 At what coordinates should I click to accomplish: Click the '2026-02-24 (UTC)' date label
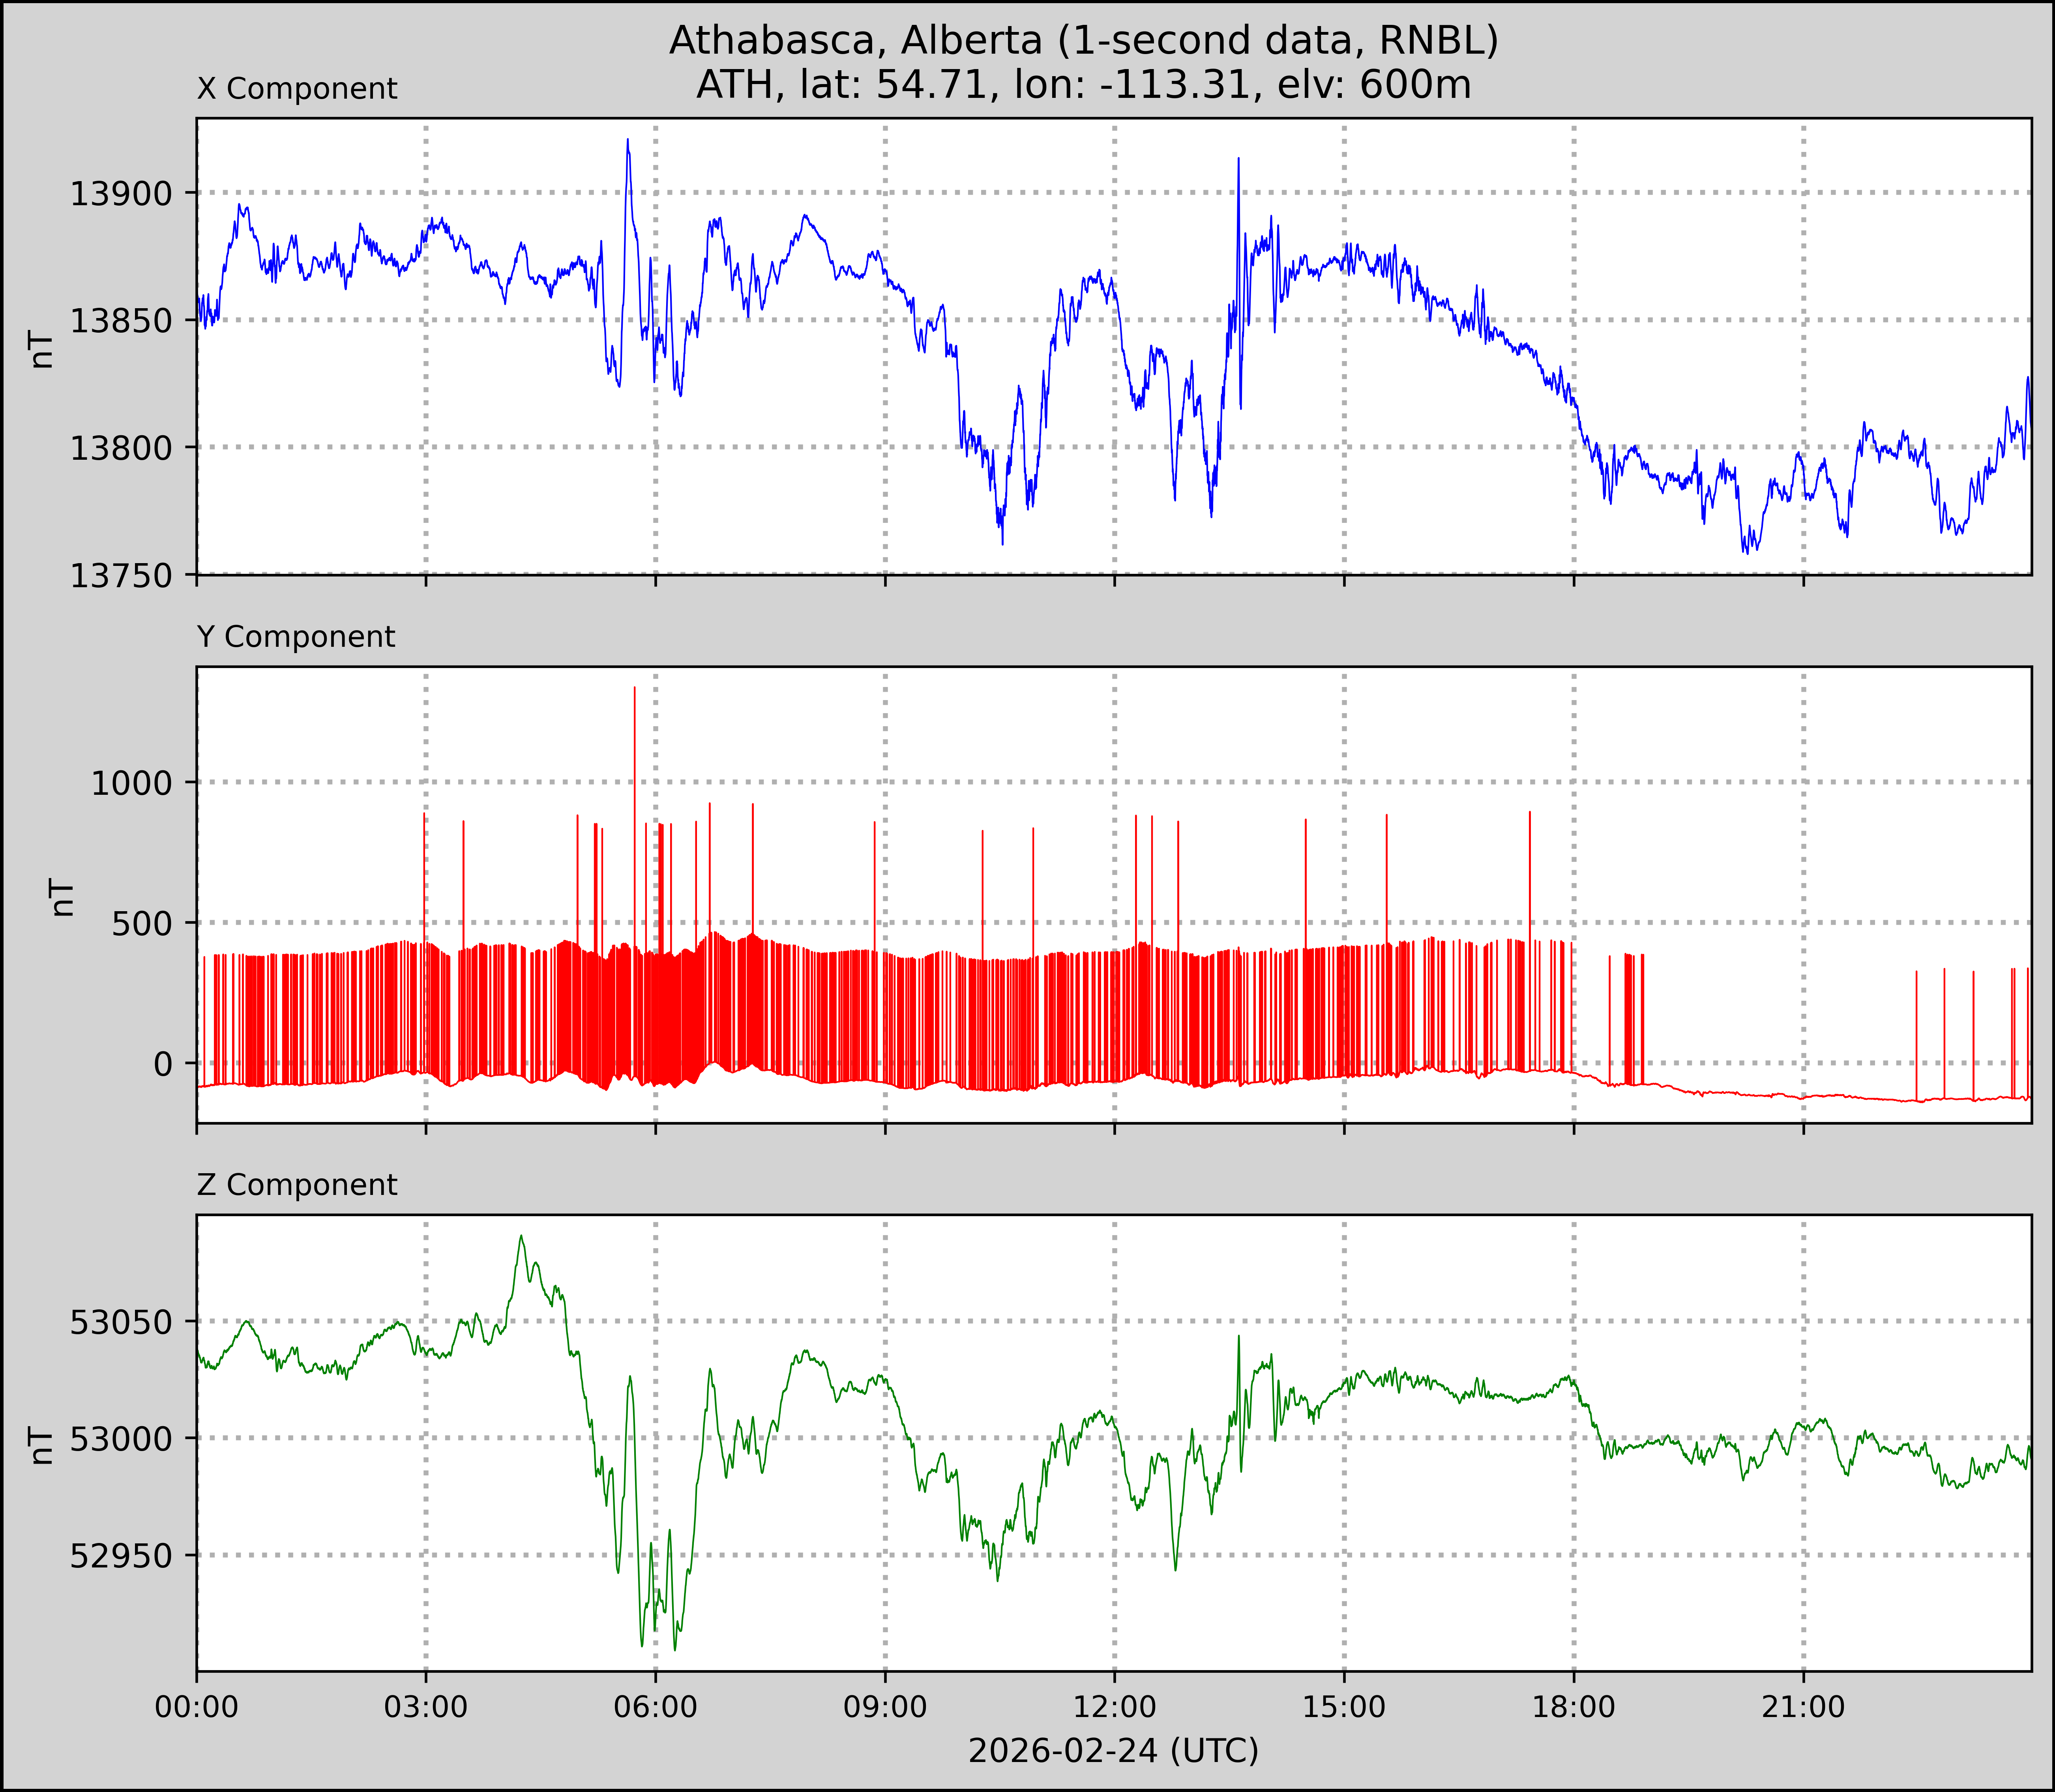coord(1113,1751)
